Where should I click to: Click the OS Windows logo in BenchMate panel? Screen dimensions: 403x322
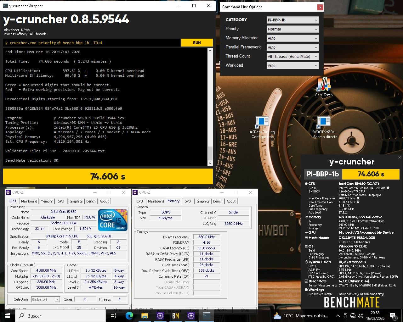tap(306, 246)
